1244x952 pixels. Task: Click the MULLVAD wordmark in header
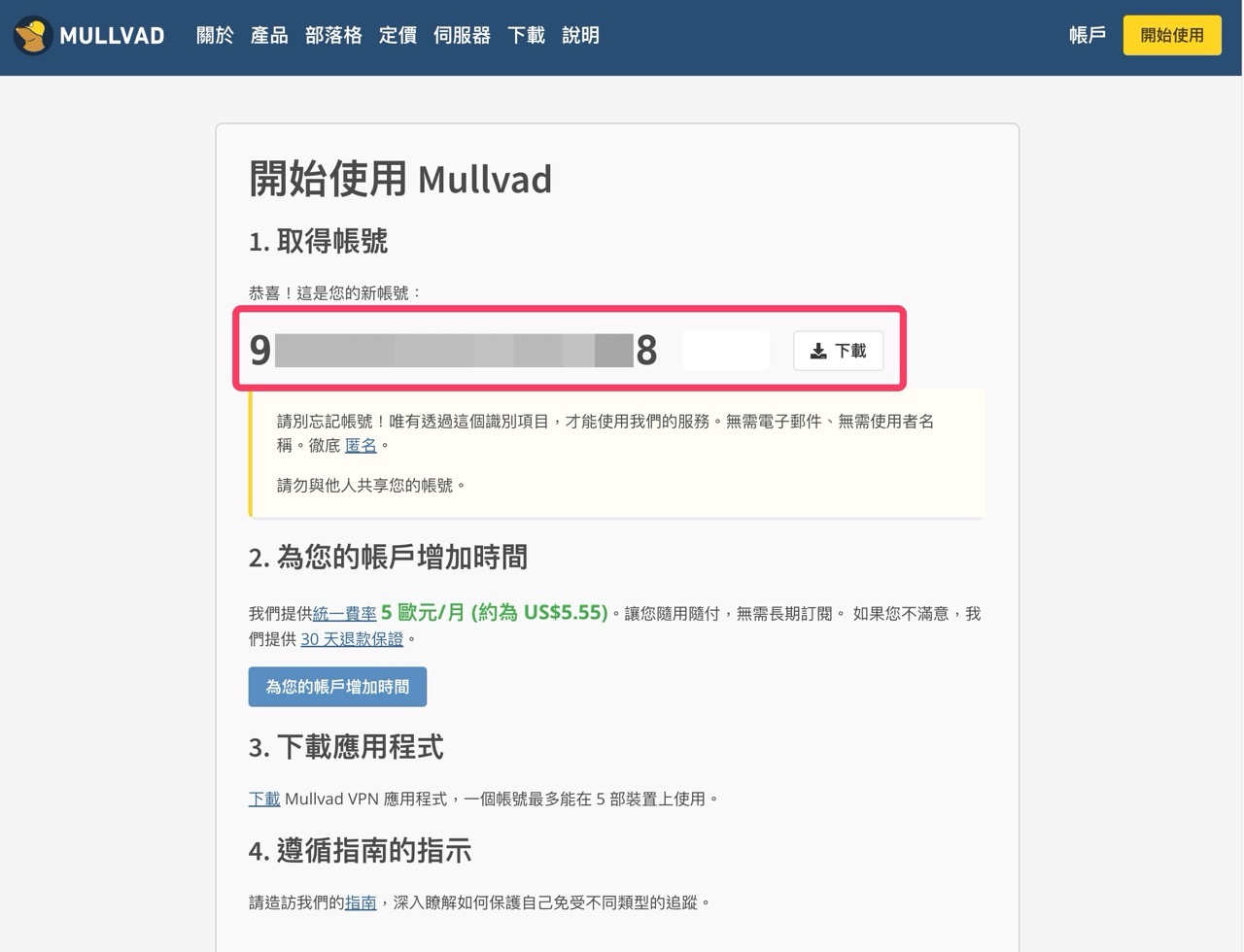click(112, 36)
